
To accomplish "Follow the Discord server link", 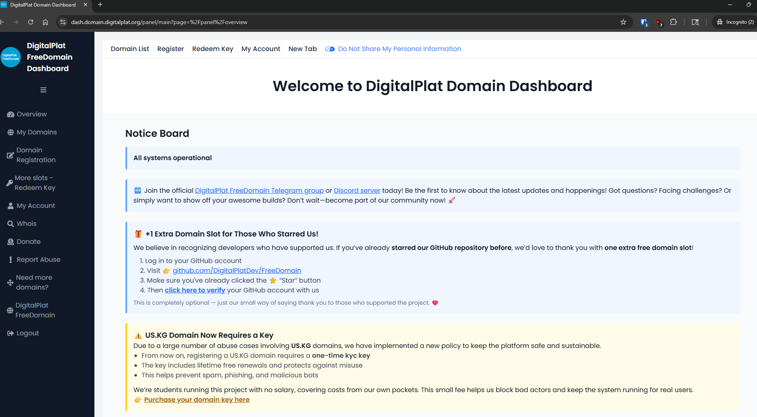I will (x=357, y=191).
